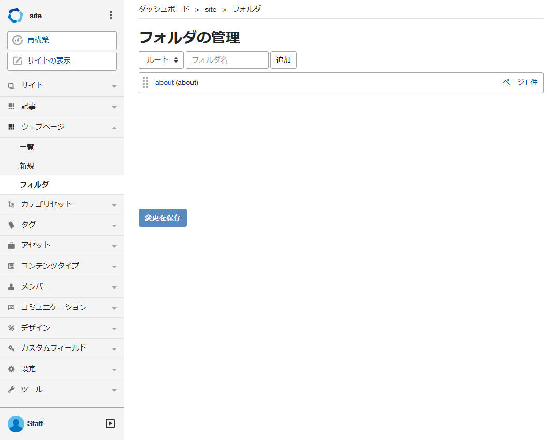Go to ダッシュボード breadcrumb link
Screen dimensions: 558x440
164,9
